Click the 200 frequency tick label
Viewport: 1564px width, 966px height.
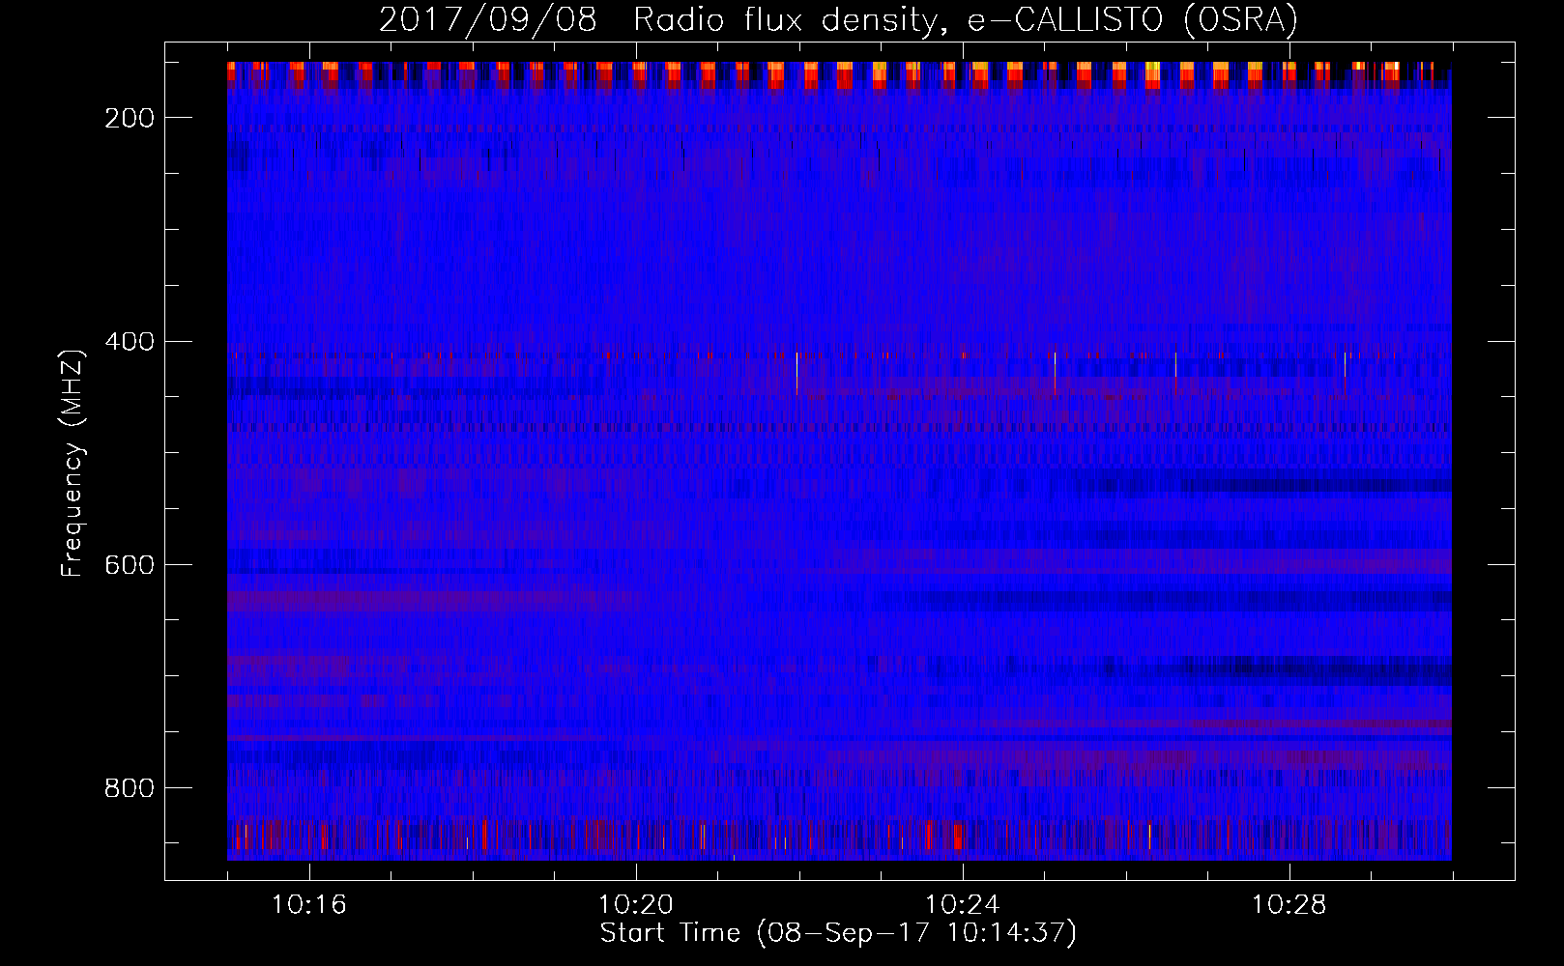pyautogui.click(x=130, y=118)
